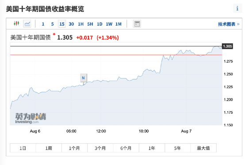Show the 5年 range
Image resolution: width=245 pixels, height=165 pixels.
coord(177,148)
